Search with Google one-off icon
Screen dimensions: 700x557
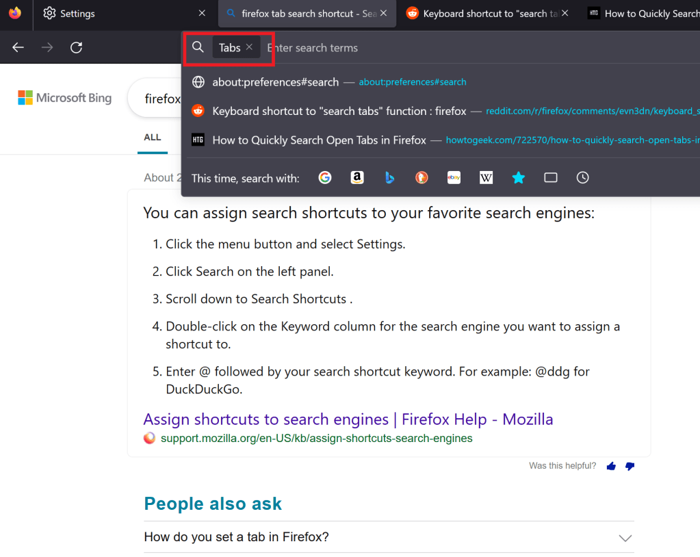pos(325,178)
